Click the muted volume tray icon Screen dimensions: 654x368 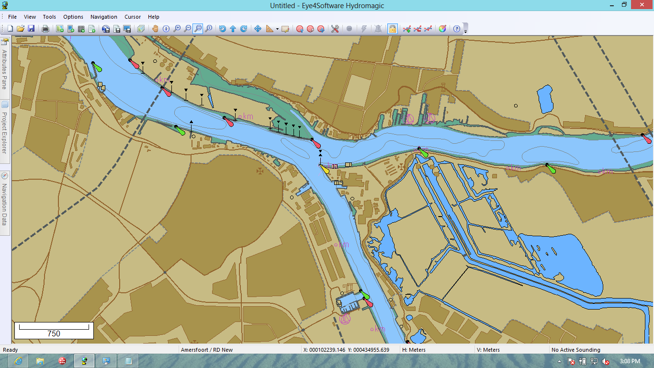[606, 361]
